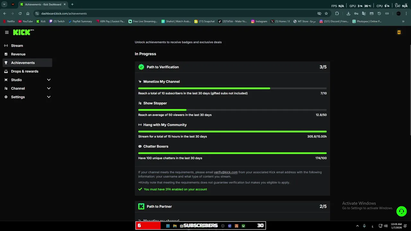Click the 174/100 unique chatters value
The height and width of the screenshot is (231, 411).
(321, 158)
